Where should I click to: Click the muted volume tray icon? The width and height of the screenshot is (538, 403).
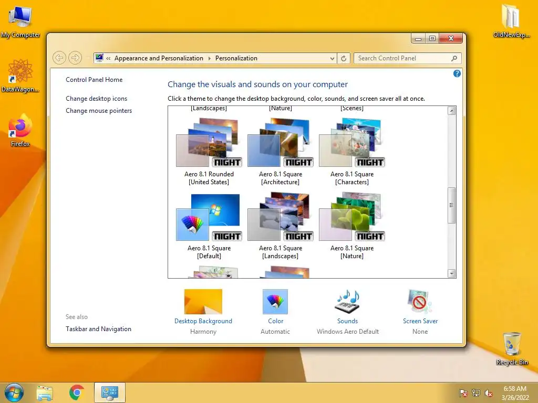pos(489,393)
